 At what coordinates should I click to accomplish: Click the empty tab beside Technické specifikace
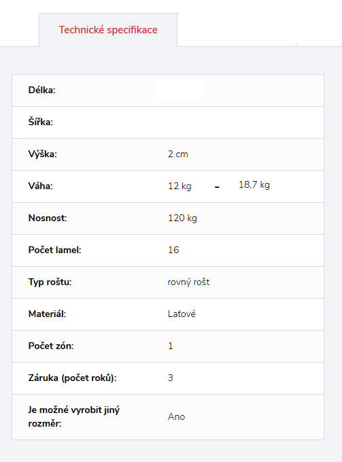tap(237, 30)
